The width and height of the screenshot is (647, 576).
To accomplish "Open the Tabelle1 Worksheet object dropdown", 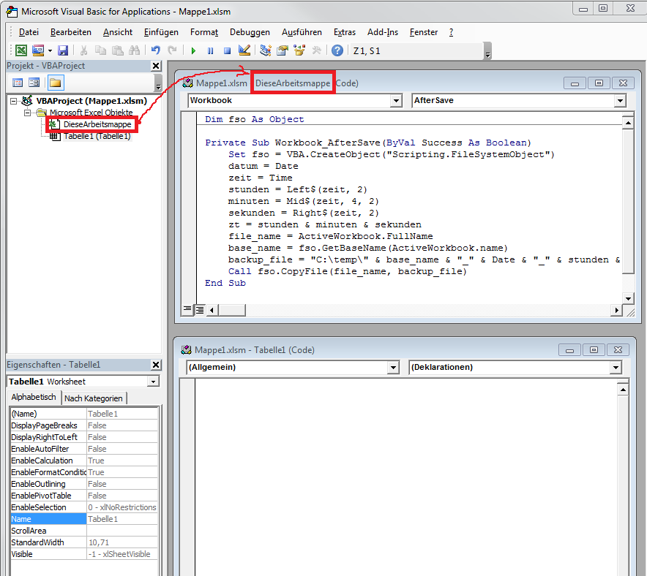I will click(153, 382).
